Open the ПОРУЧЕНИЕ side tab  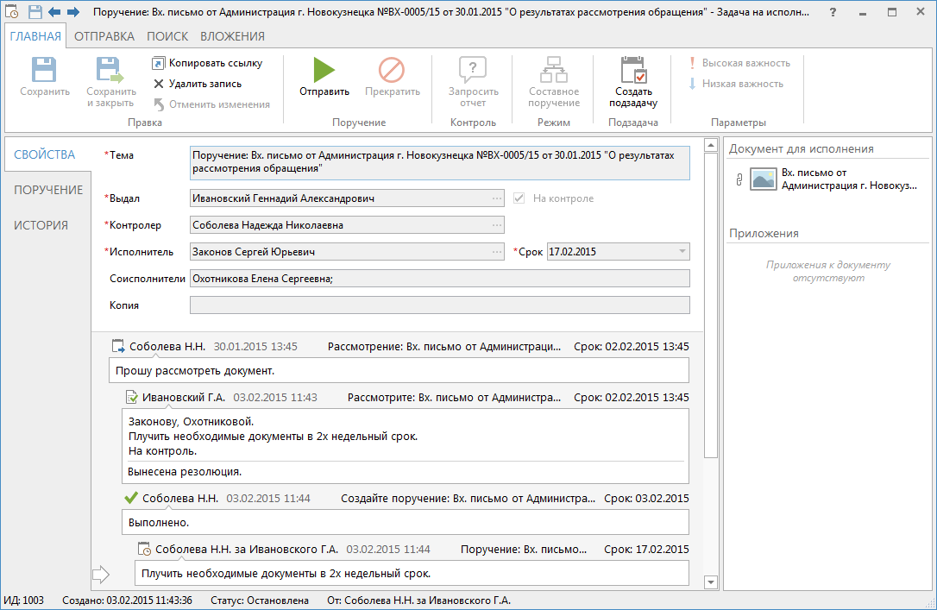48,190
